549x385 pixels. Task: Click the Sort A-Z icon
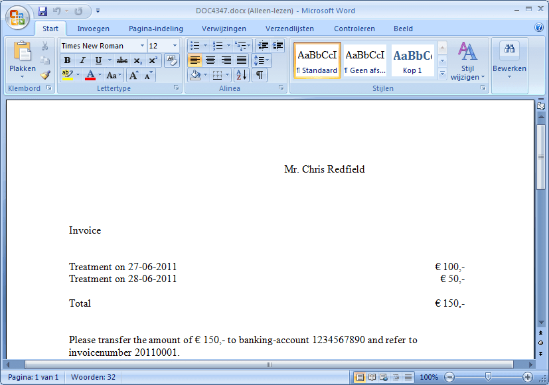click(x=241, y=75)
